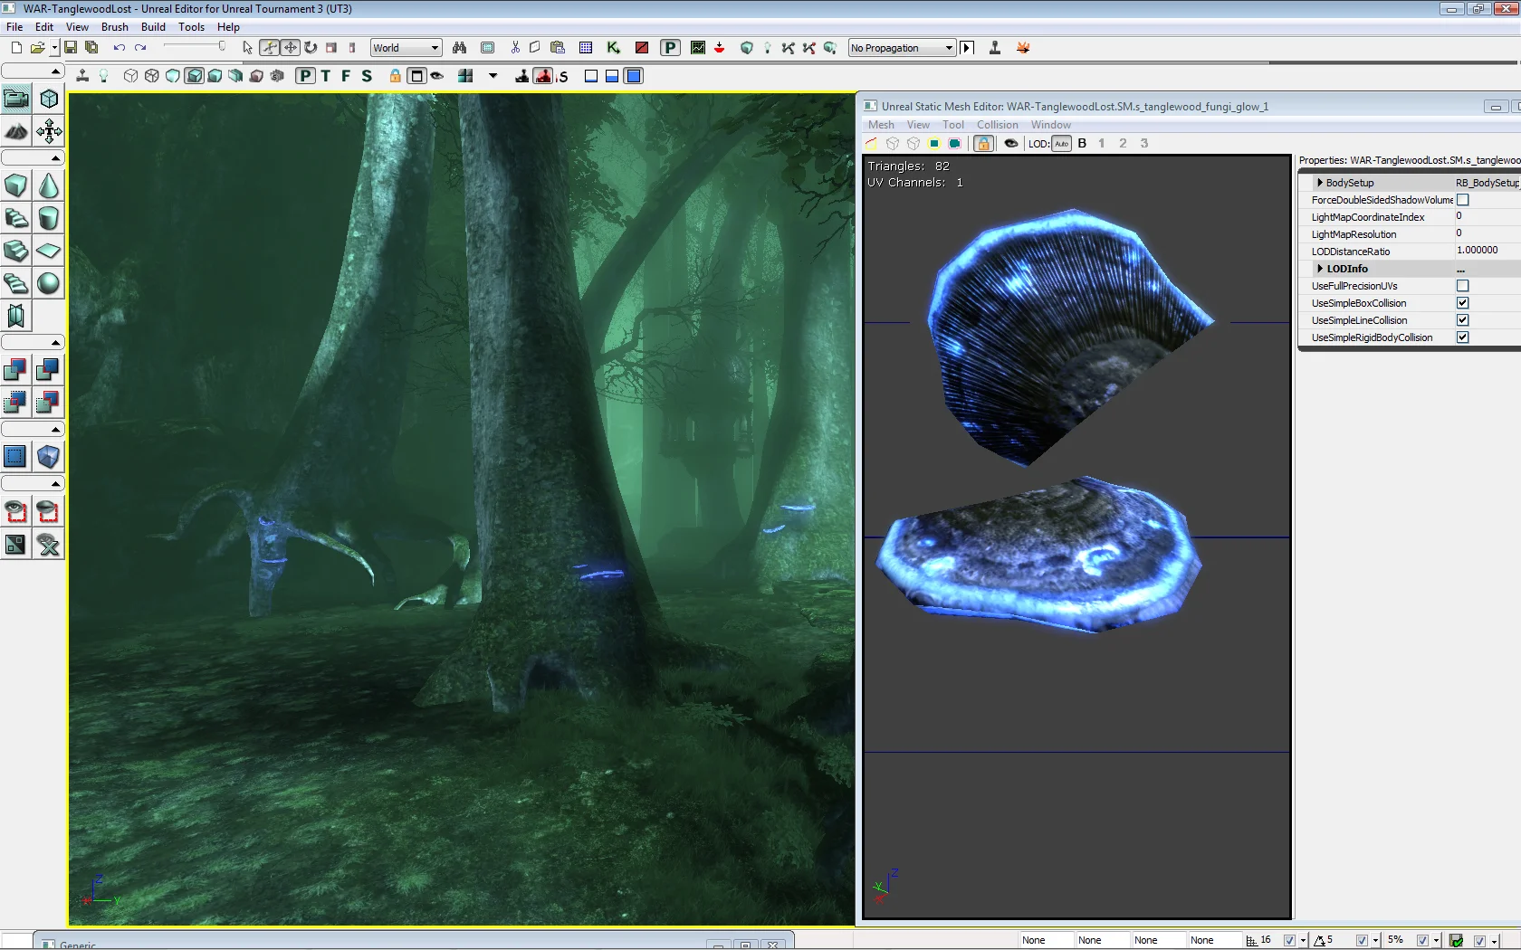Open the File menu
The width and height of the screenshot is (1521, 950).
coord(14,27)
